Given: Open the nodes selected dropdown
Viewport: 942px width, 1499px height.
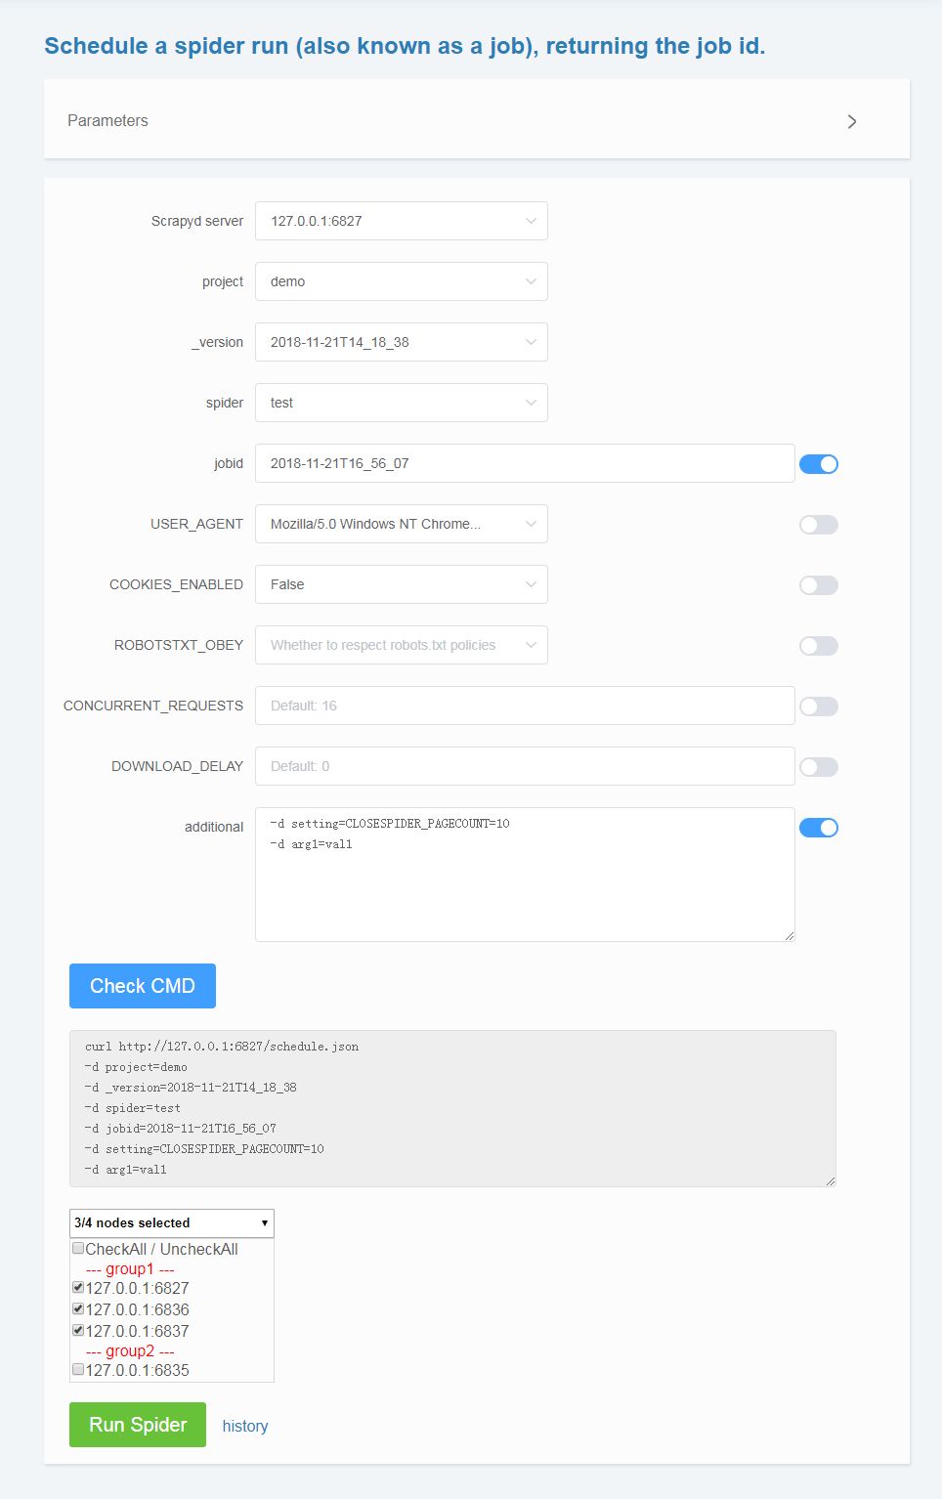Looking at the screenshot, I should pos(172,1223).
